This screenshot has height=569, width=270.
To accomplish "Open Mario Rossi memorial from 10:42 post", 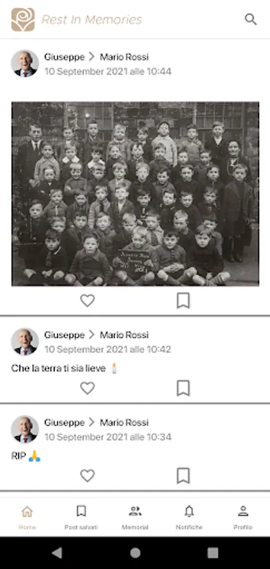I will tap(124, 335).
